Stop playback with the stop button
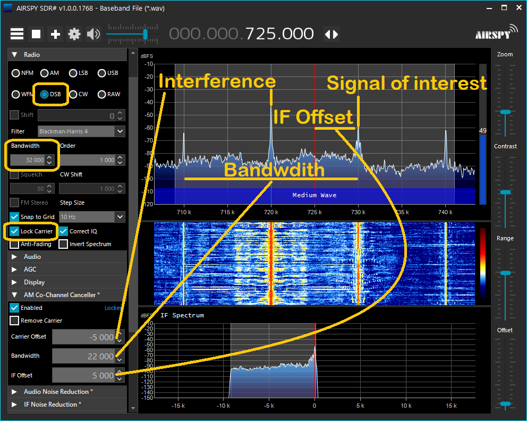Screen dimensions: 527x421 tap(36, 34)
